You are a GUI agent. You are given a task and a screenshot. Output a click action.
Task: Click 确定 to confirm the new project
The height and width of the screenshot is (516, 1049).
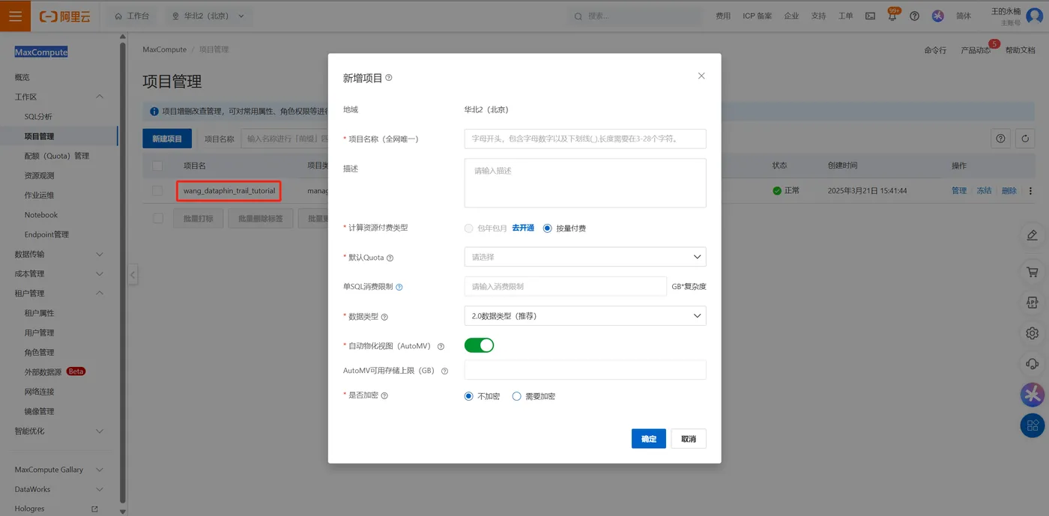649,439
